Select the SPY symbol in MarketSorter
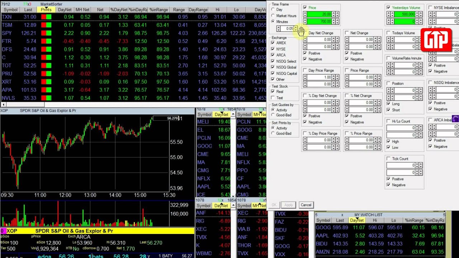The image size is (459, 258). (6, 33)
